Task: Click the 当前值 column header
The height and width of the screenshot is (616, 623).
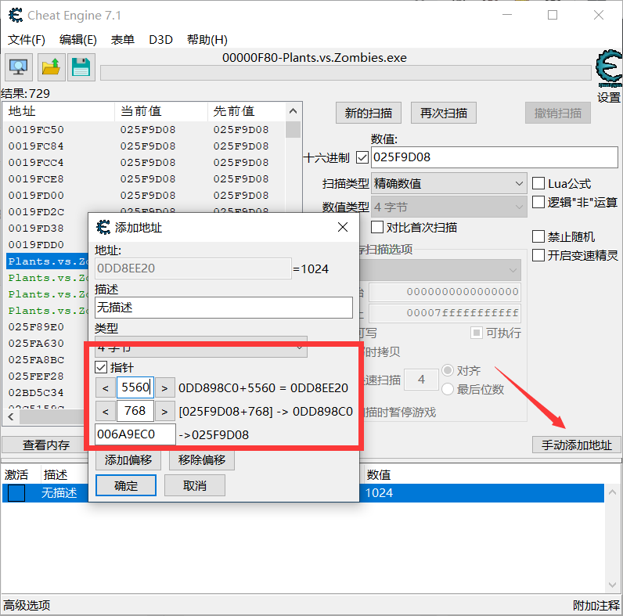Action: pos(161,111)
